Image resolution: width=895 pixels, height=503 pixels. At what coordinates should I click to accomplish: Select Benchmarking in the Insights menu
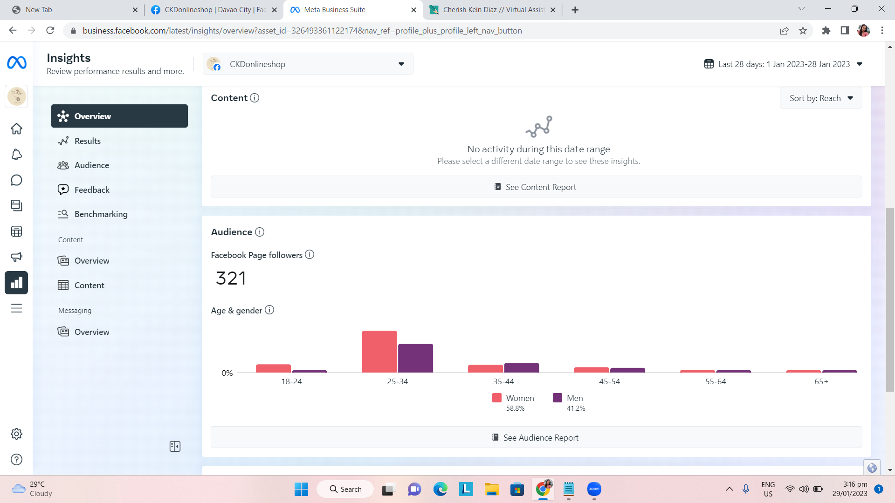(101, 214)
